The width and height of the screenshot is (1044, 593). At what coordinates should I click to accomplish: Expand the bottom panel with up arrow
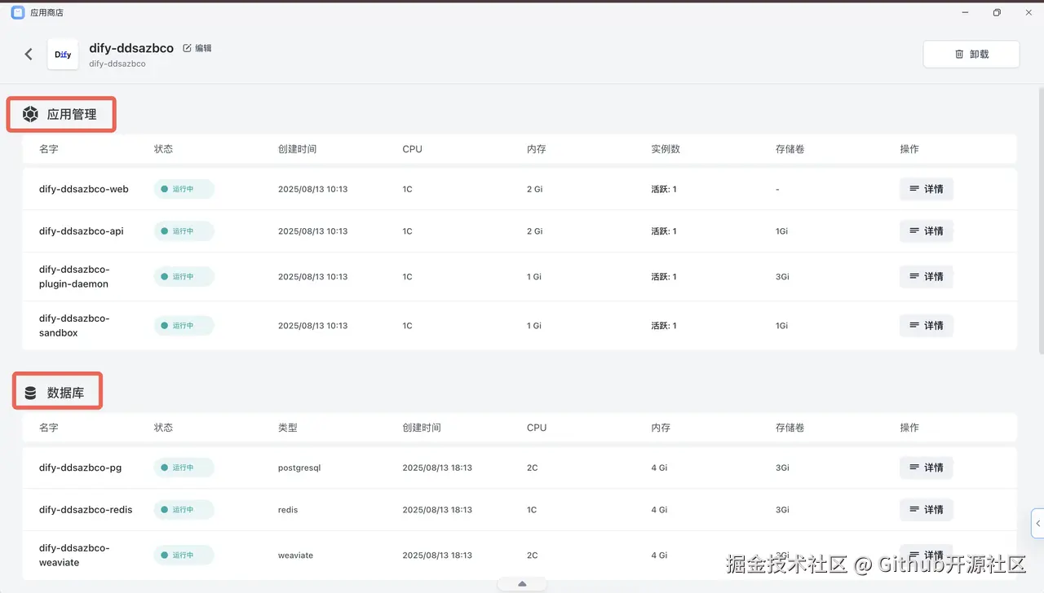coord(522,584)
